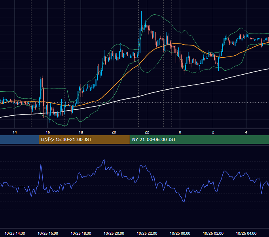
Task: Click the 10/25 18:00 date label
Action: tap(81, 233)
